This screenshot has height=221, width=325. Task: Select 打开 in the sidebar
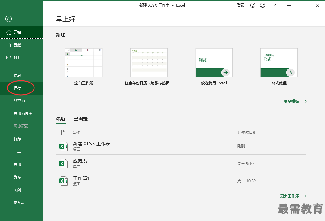tap(22, 58)
